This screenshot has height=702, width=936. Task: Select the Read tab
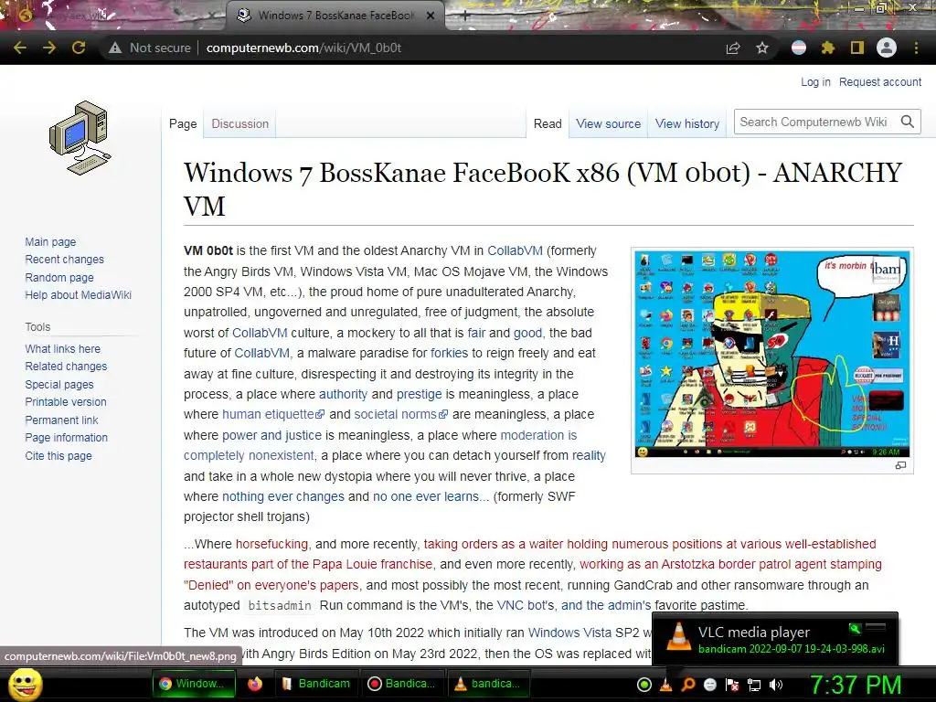(548, 123)
